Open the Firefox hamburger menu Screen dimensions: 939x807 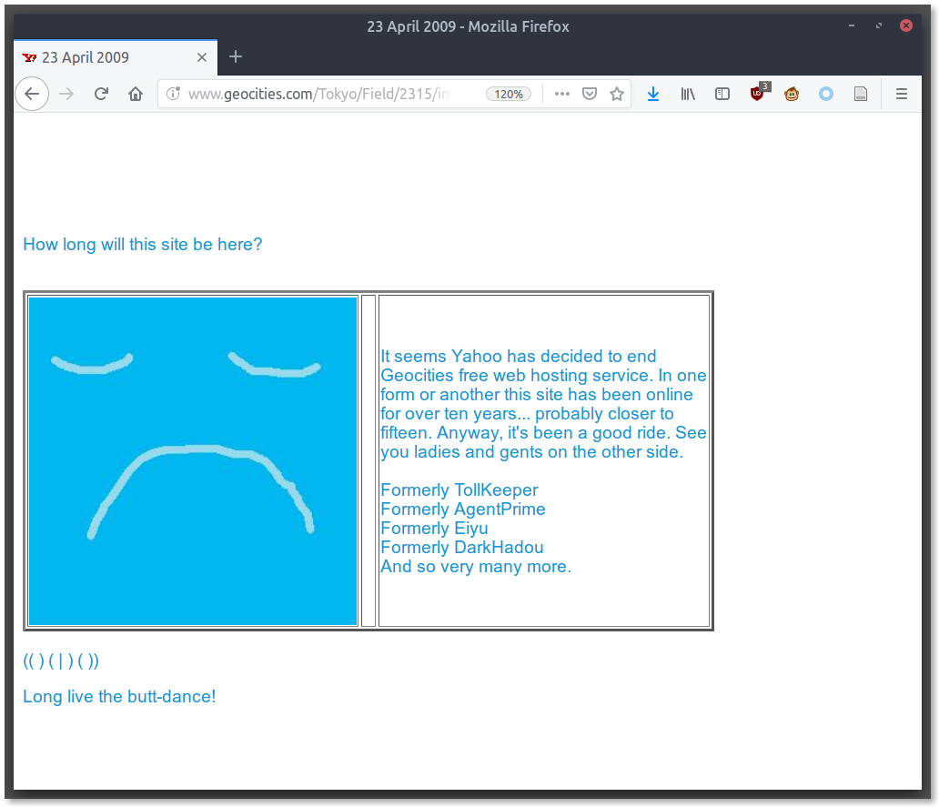[902, 94]
